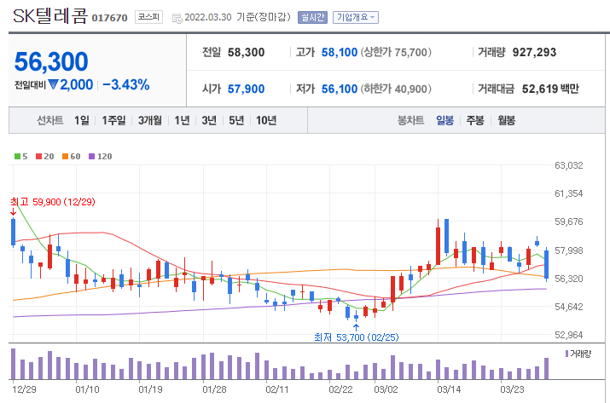Image resolution: width=610 pixels, height=403 pixels.
Task: Click the current price 56,300
Action: tap(51, 62)
